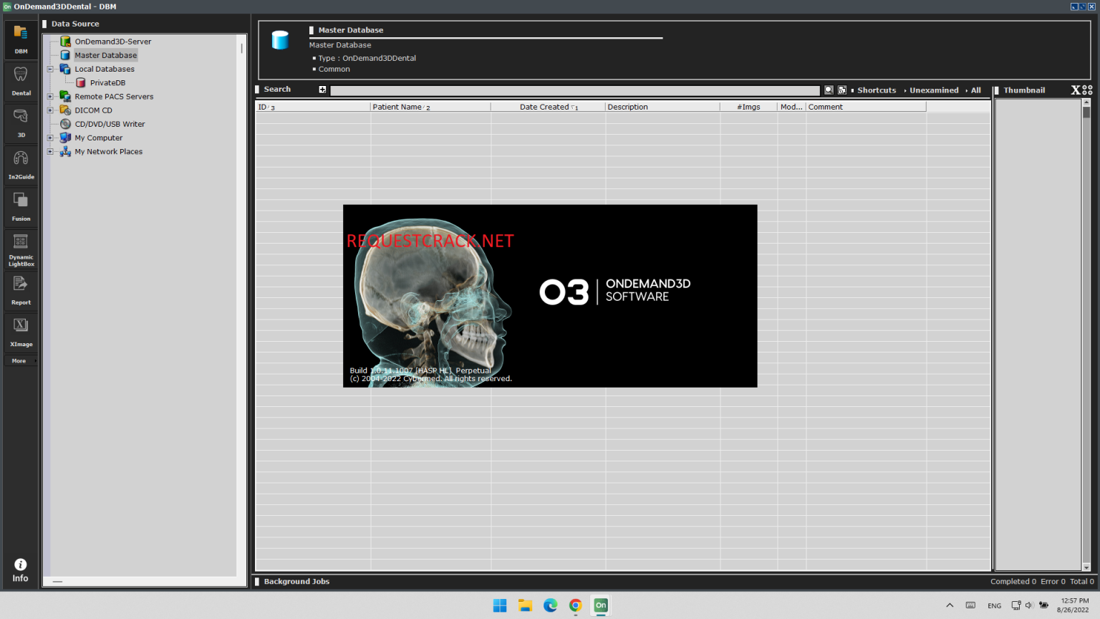Click inside the Search input field

click(573, 90)
